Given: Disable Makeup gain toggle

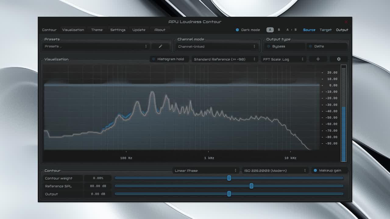Looking at the screenshot, I should coord(315,170).
